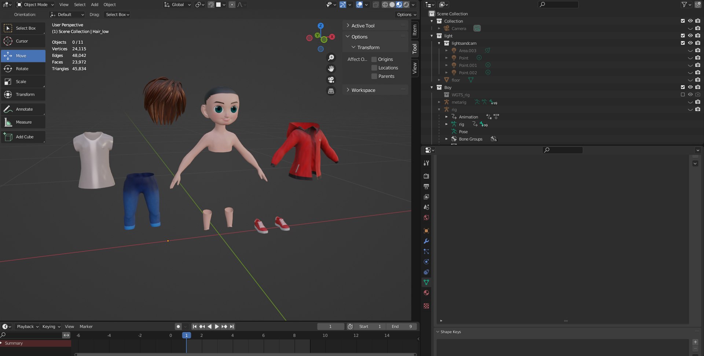The width and height of the screenshot is (704, 356).
Task: Switch to the Item sidebar tab
Action: pos(415,30)
